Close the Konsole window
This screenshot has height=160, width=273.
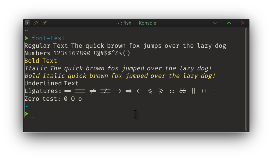(243, 23)
